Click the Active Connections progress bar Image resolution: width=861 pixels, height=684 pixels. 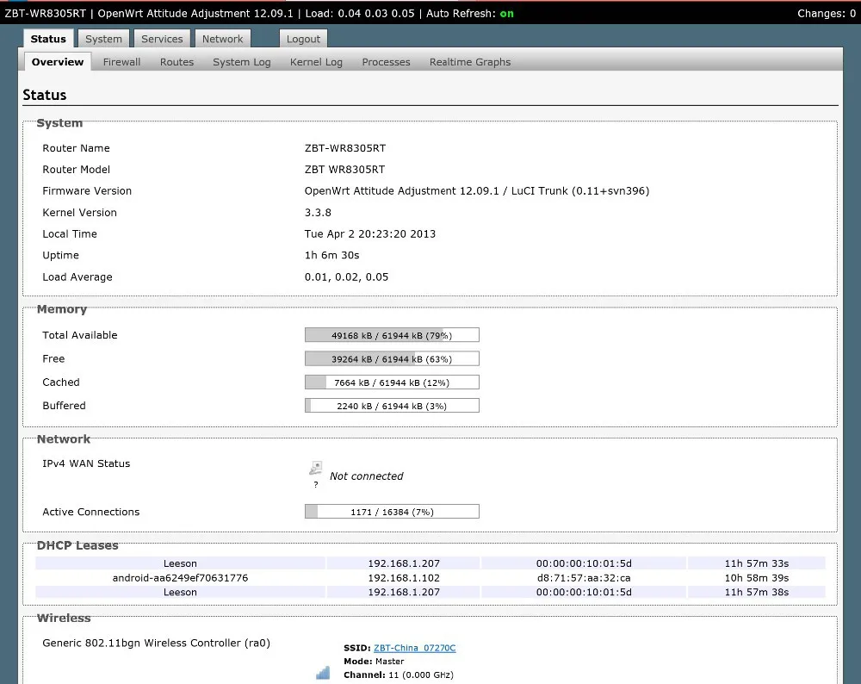[392, 512]
